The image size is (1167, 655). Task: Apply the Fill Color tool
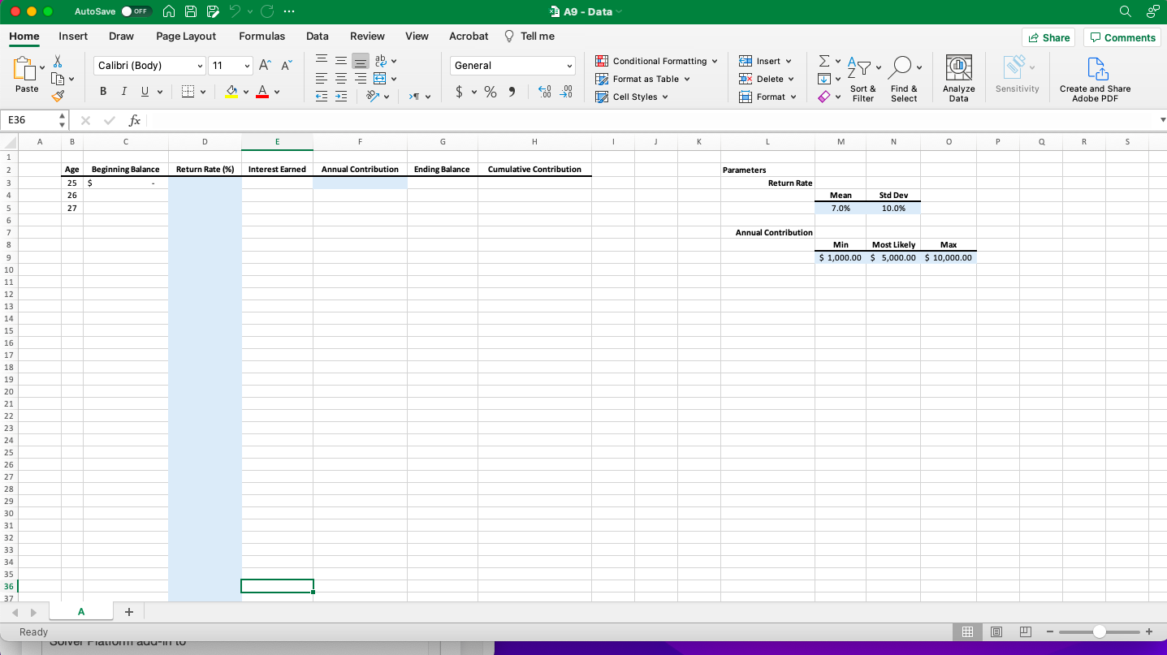[x=232, y=91]
